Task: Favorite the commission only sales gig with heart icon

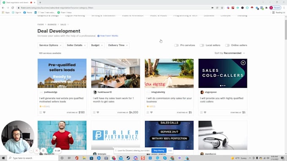Action: click(152, 113)
